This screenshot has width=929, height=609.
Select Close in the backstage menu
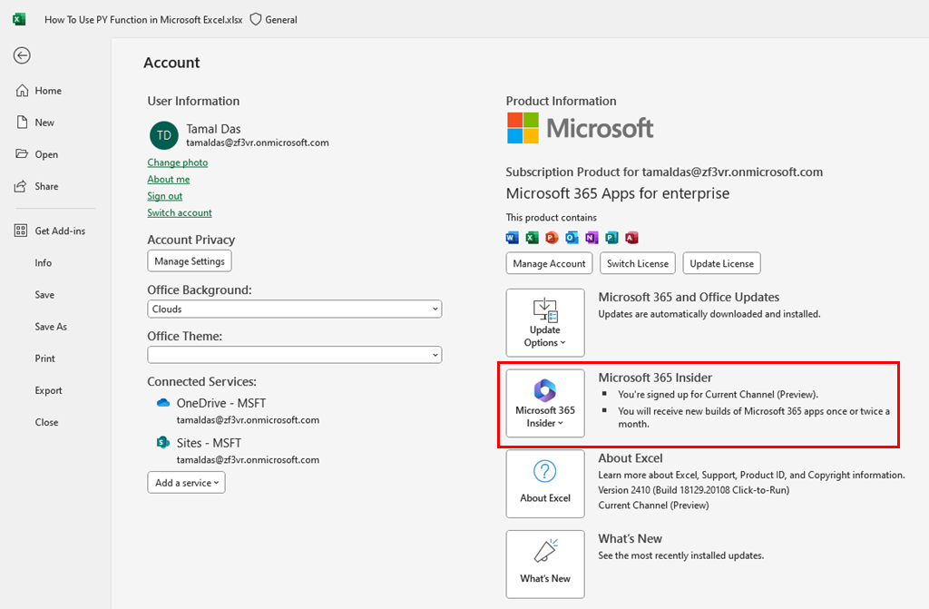(x=47, y=422)
